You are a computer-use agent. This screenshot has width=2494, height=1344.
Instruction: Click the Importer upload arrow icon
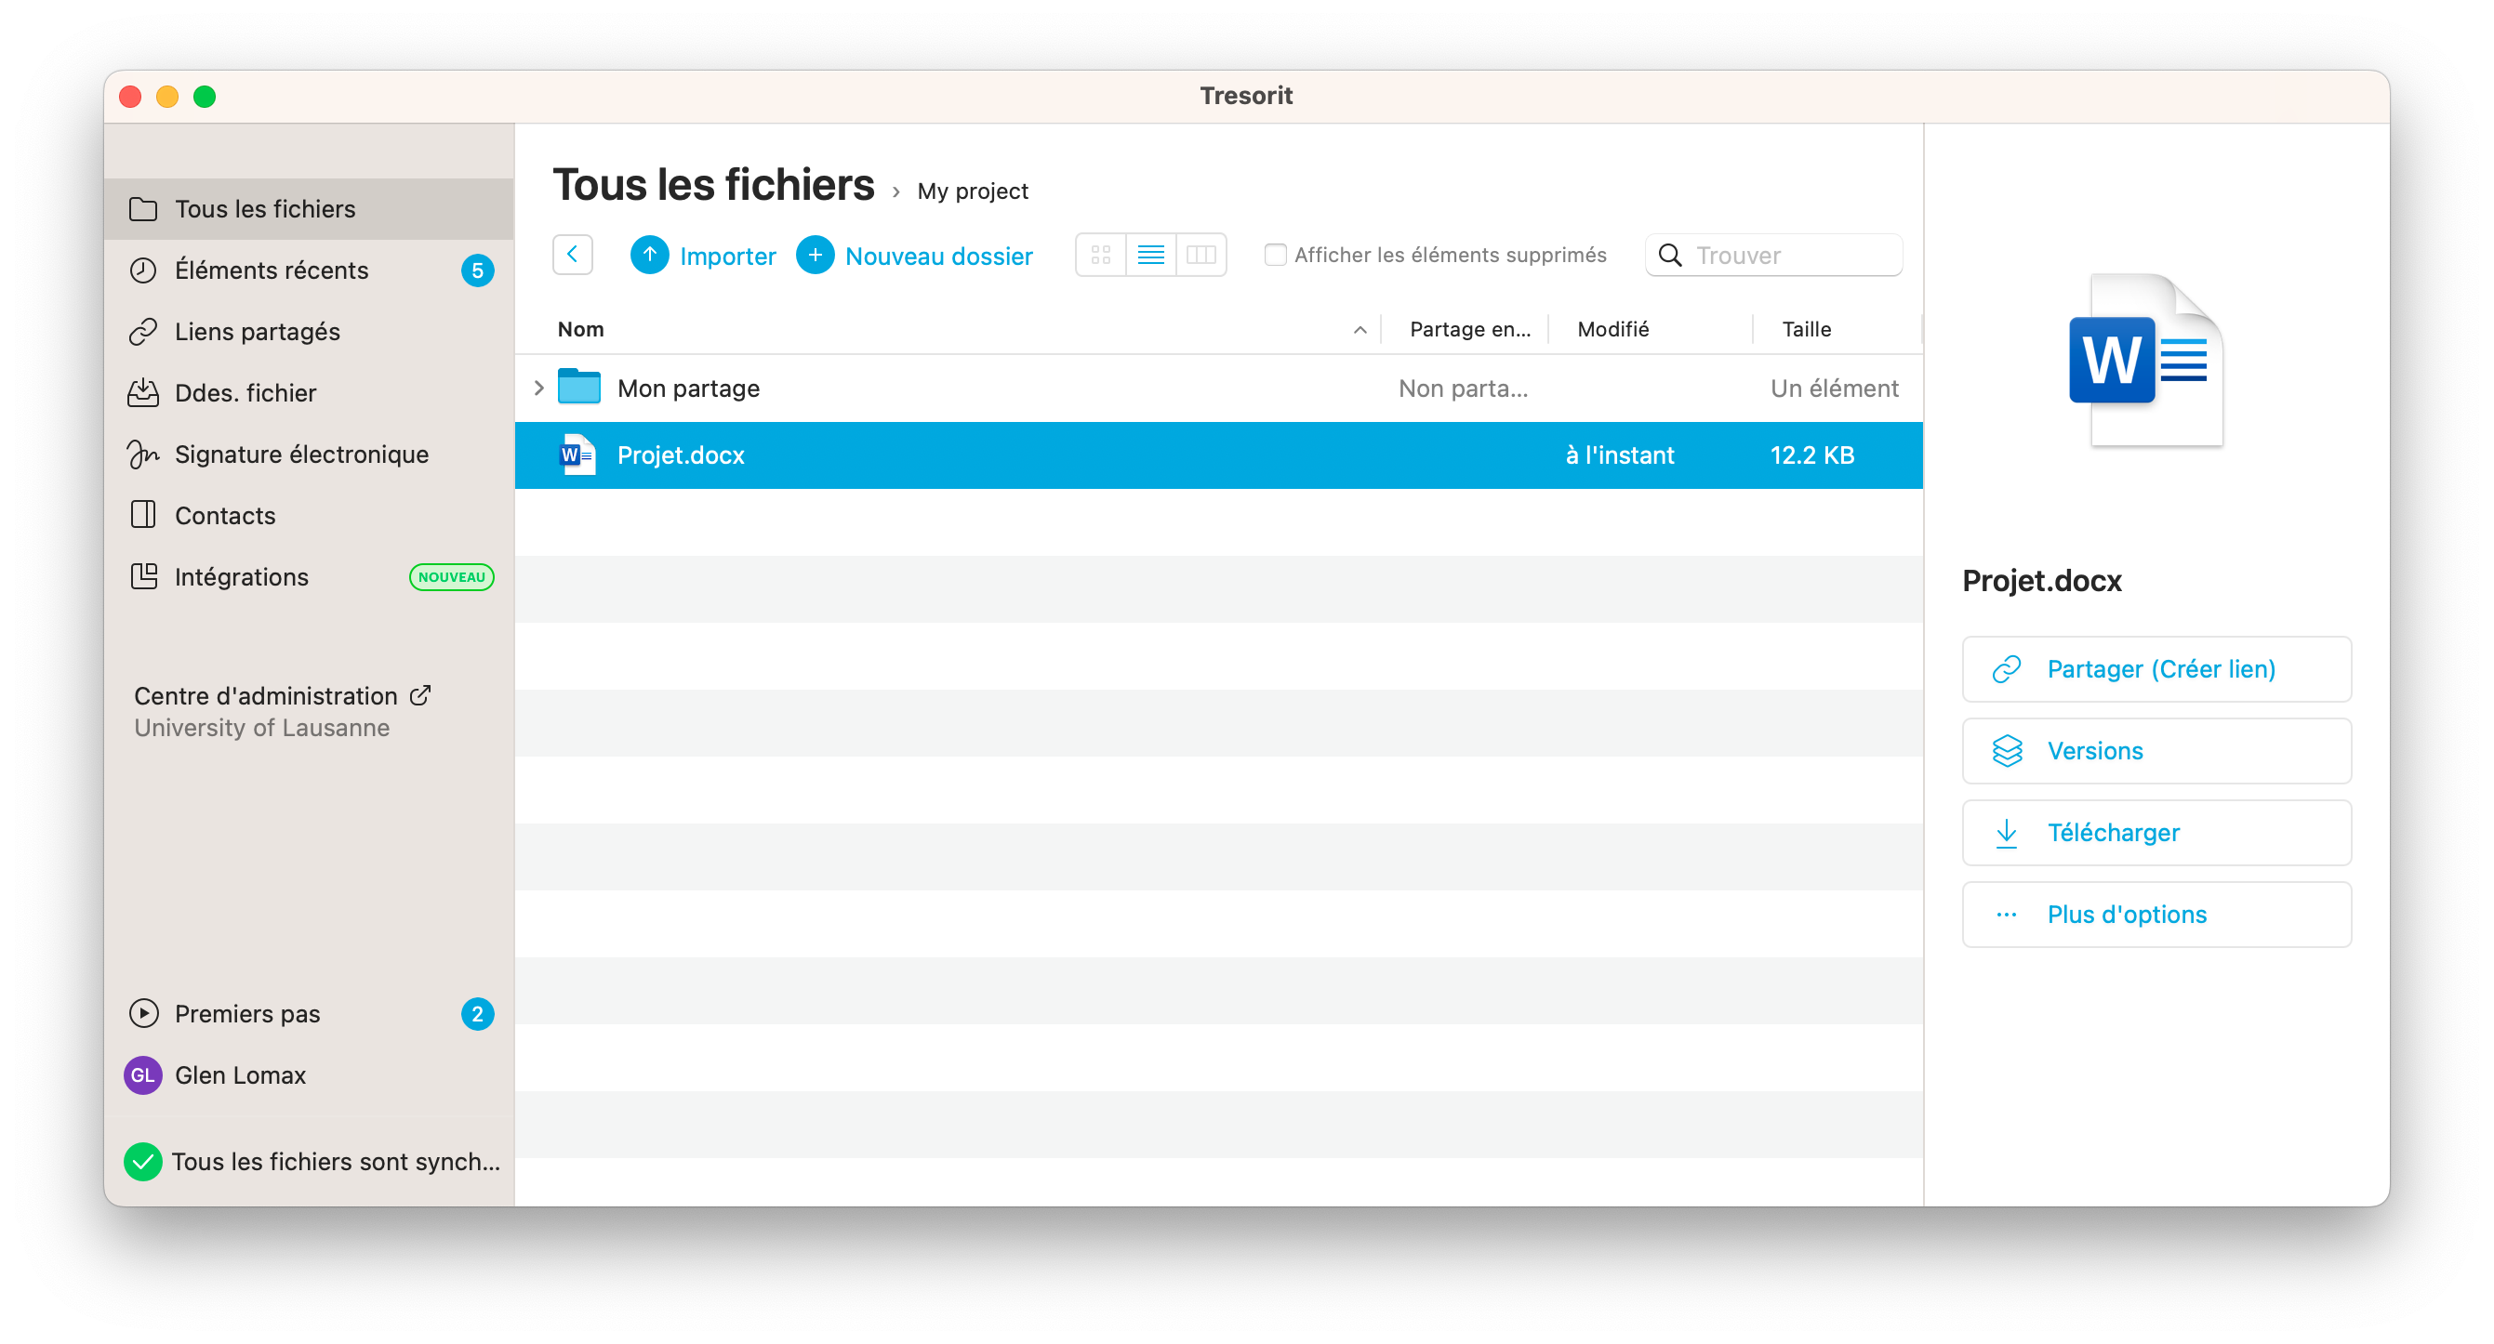tap(650, 256)
